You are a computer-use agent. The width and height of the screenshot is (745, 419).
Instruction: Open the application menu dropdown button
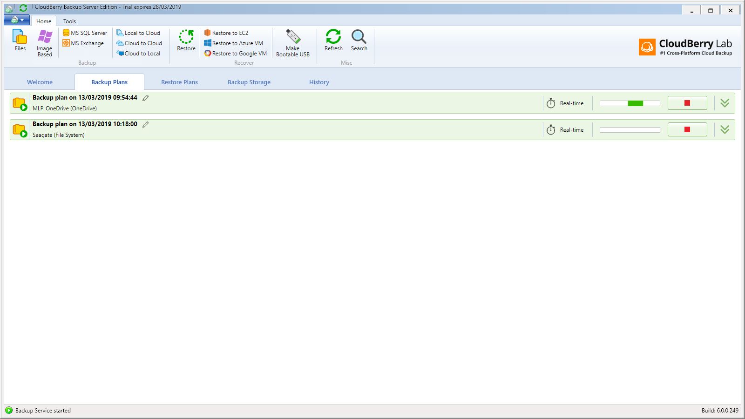coord(17,20)
